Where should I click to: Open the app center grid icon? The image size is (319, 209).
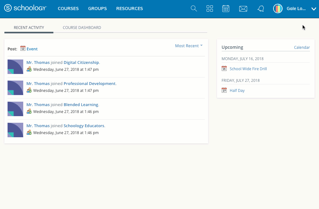pos(210,9)
